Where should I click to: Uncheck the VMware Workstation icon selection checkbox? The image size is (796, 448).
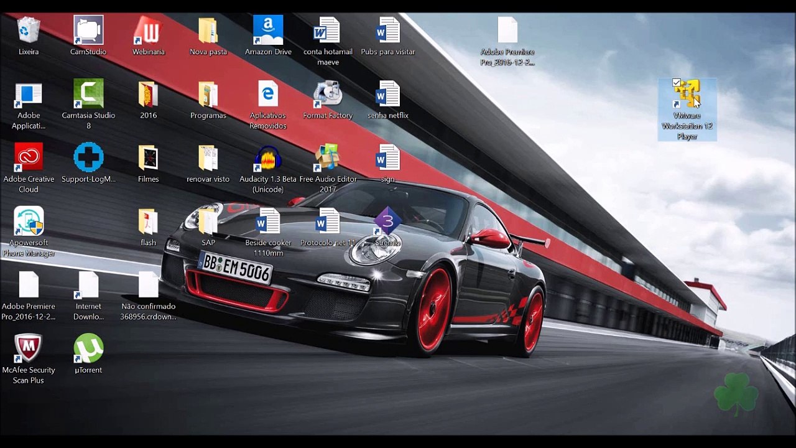click(677, 83)
